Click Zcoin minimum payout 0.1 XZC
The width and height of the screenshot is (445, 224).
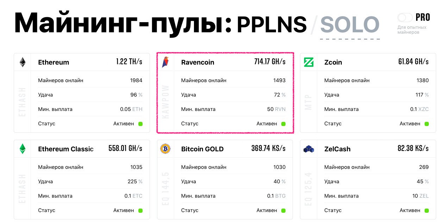click(419, 109)
